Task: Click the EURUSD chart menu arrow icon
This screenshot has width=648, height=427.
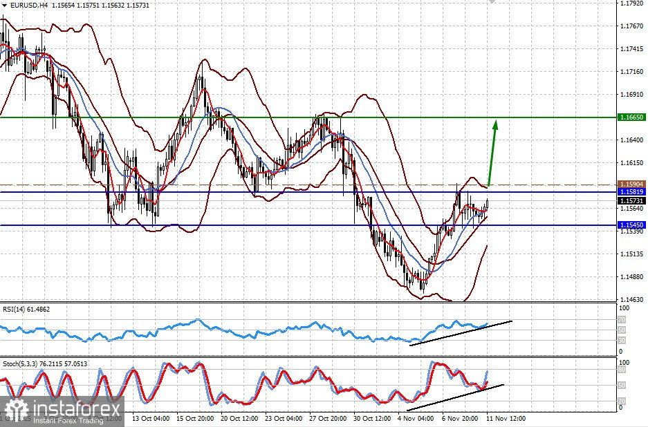Action: (x=4, y=6)
